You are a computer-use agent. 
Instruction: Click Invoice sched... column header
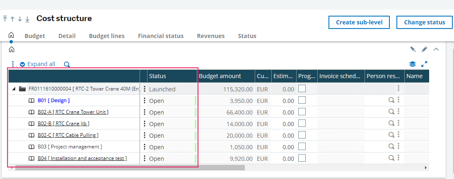click(341, 76)
